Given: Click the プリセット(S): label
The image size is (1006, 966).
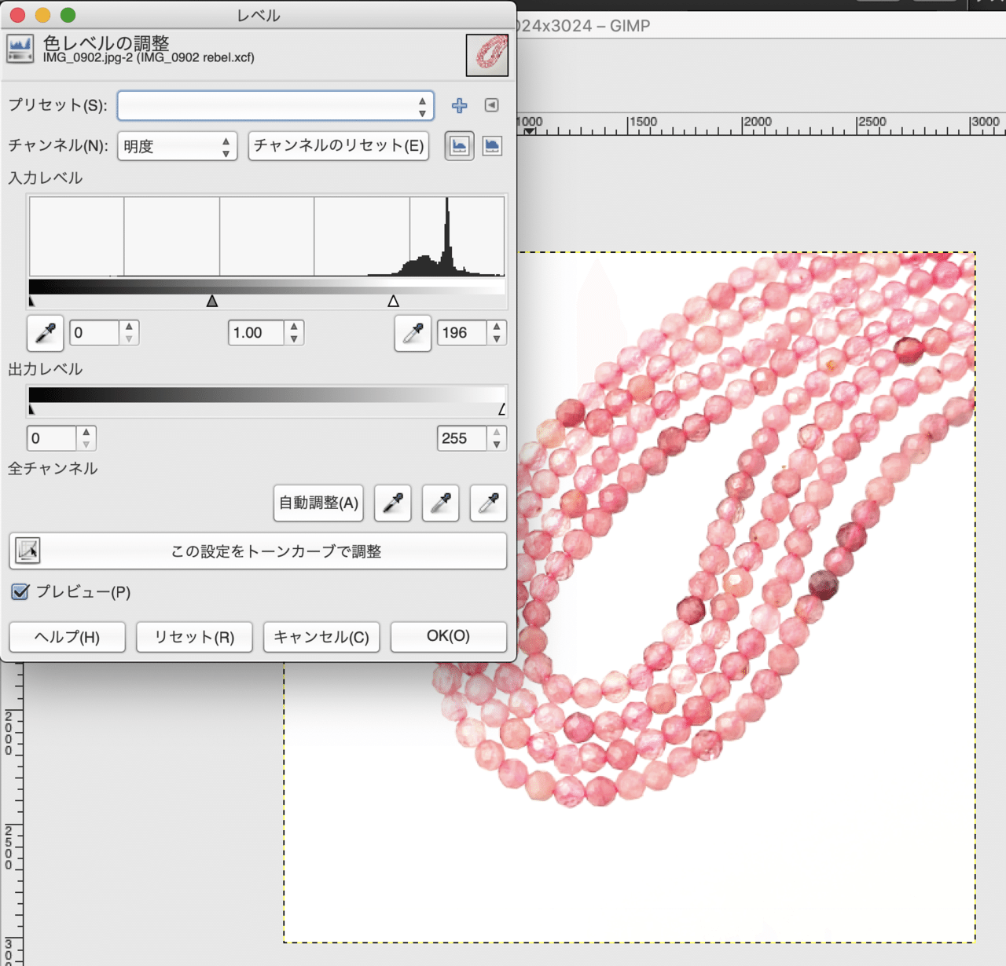Looking at the screenshot, I should coord(57,105).
